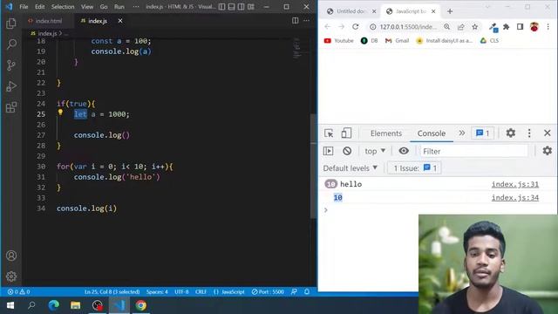Image resolution: width=558 pixels, height=314 pixels.
Task: Open the Selection menu
Action: (x=63, y=7)
